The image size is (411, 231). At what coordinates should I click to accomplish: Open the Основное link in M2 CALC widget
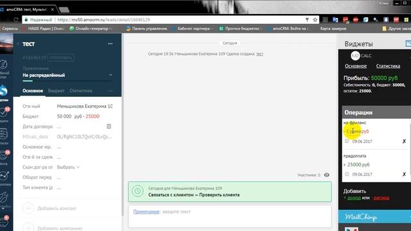(x=356, y=66)
